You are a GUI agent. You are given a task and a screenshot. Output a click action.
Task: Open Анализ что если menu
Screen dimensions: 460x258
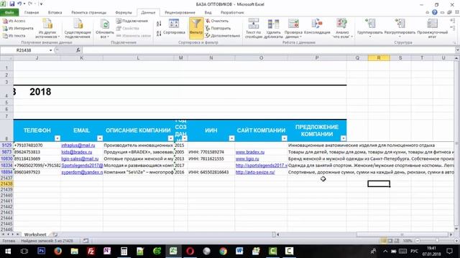tap(342, 28)
